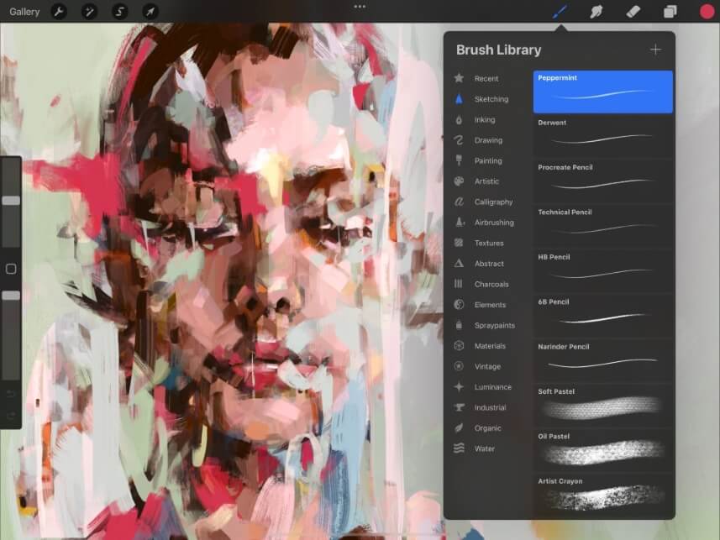Activate the Selection tool

119,12
